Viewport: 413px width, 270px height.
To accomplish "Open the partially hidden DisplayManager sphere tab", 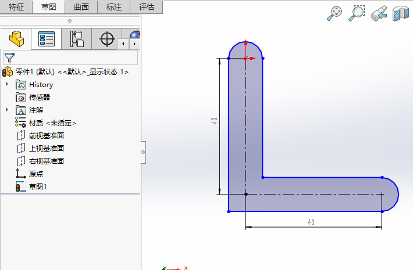I will pos(134,34).
